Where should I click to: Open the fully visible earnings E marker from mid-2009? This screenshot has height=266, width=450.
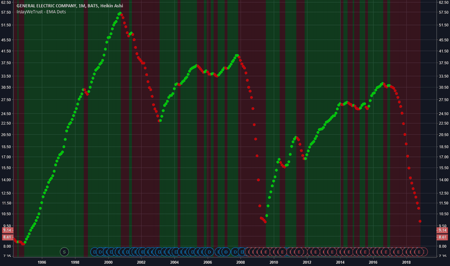click(266, 252)
